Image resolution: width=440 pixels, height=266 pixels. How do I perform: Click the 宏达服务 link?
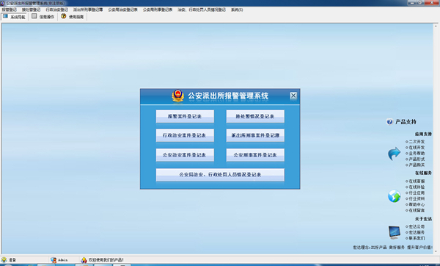tap(417, 232)
